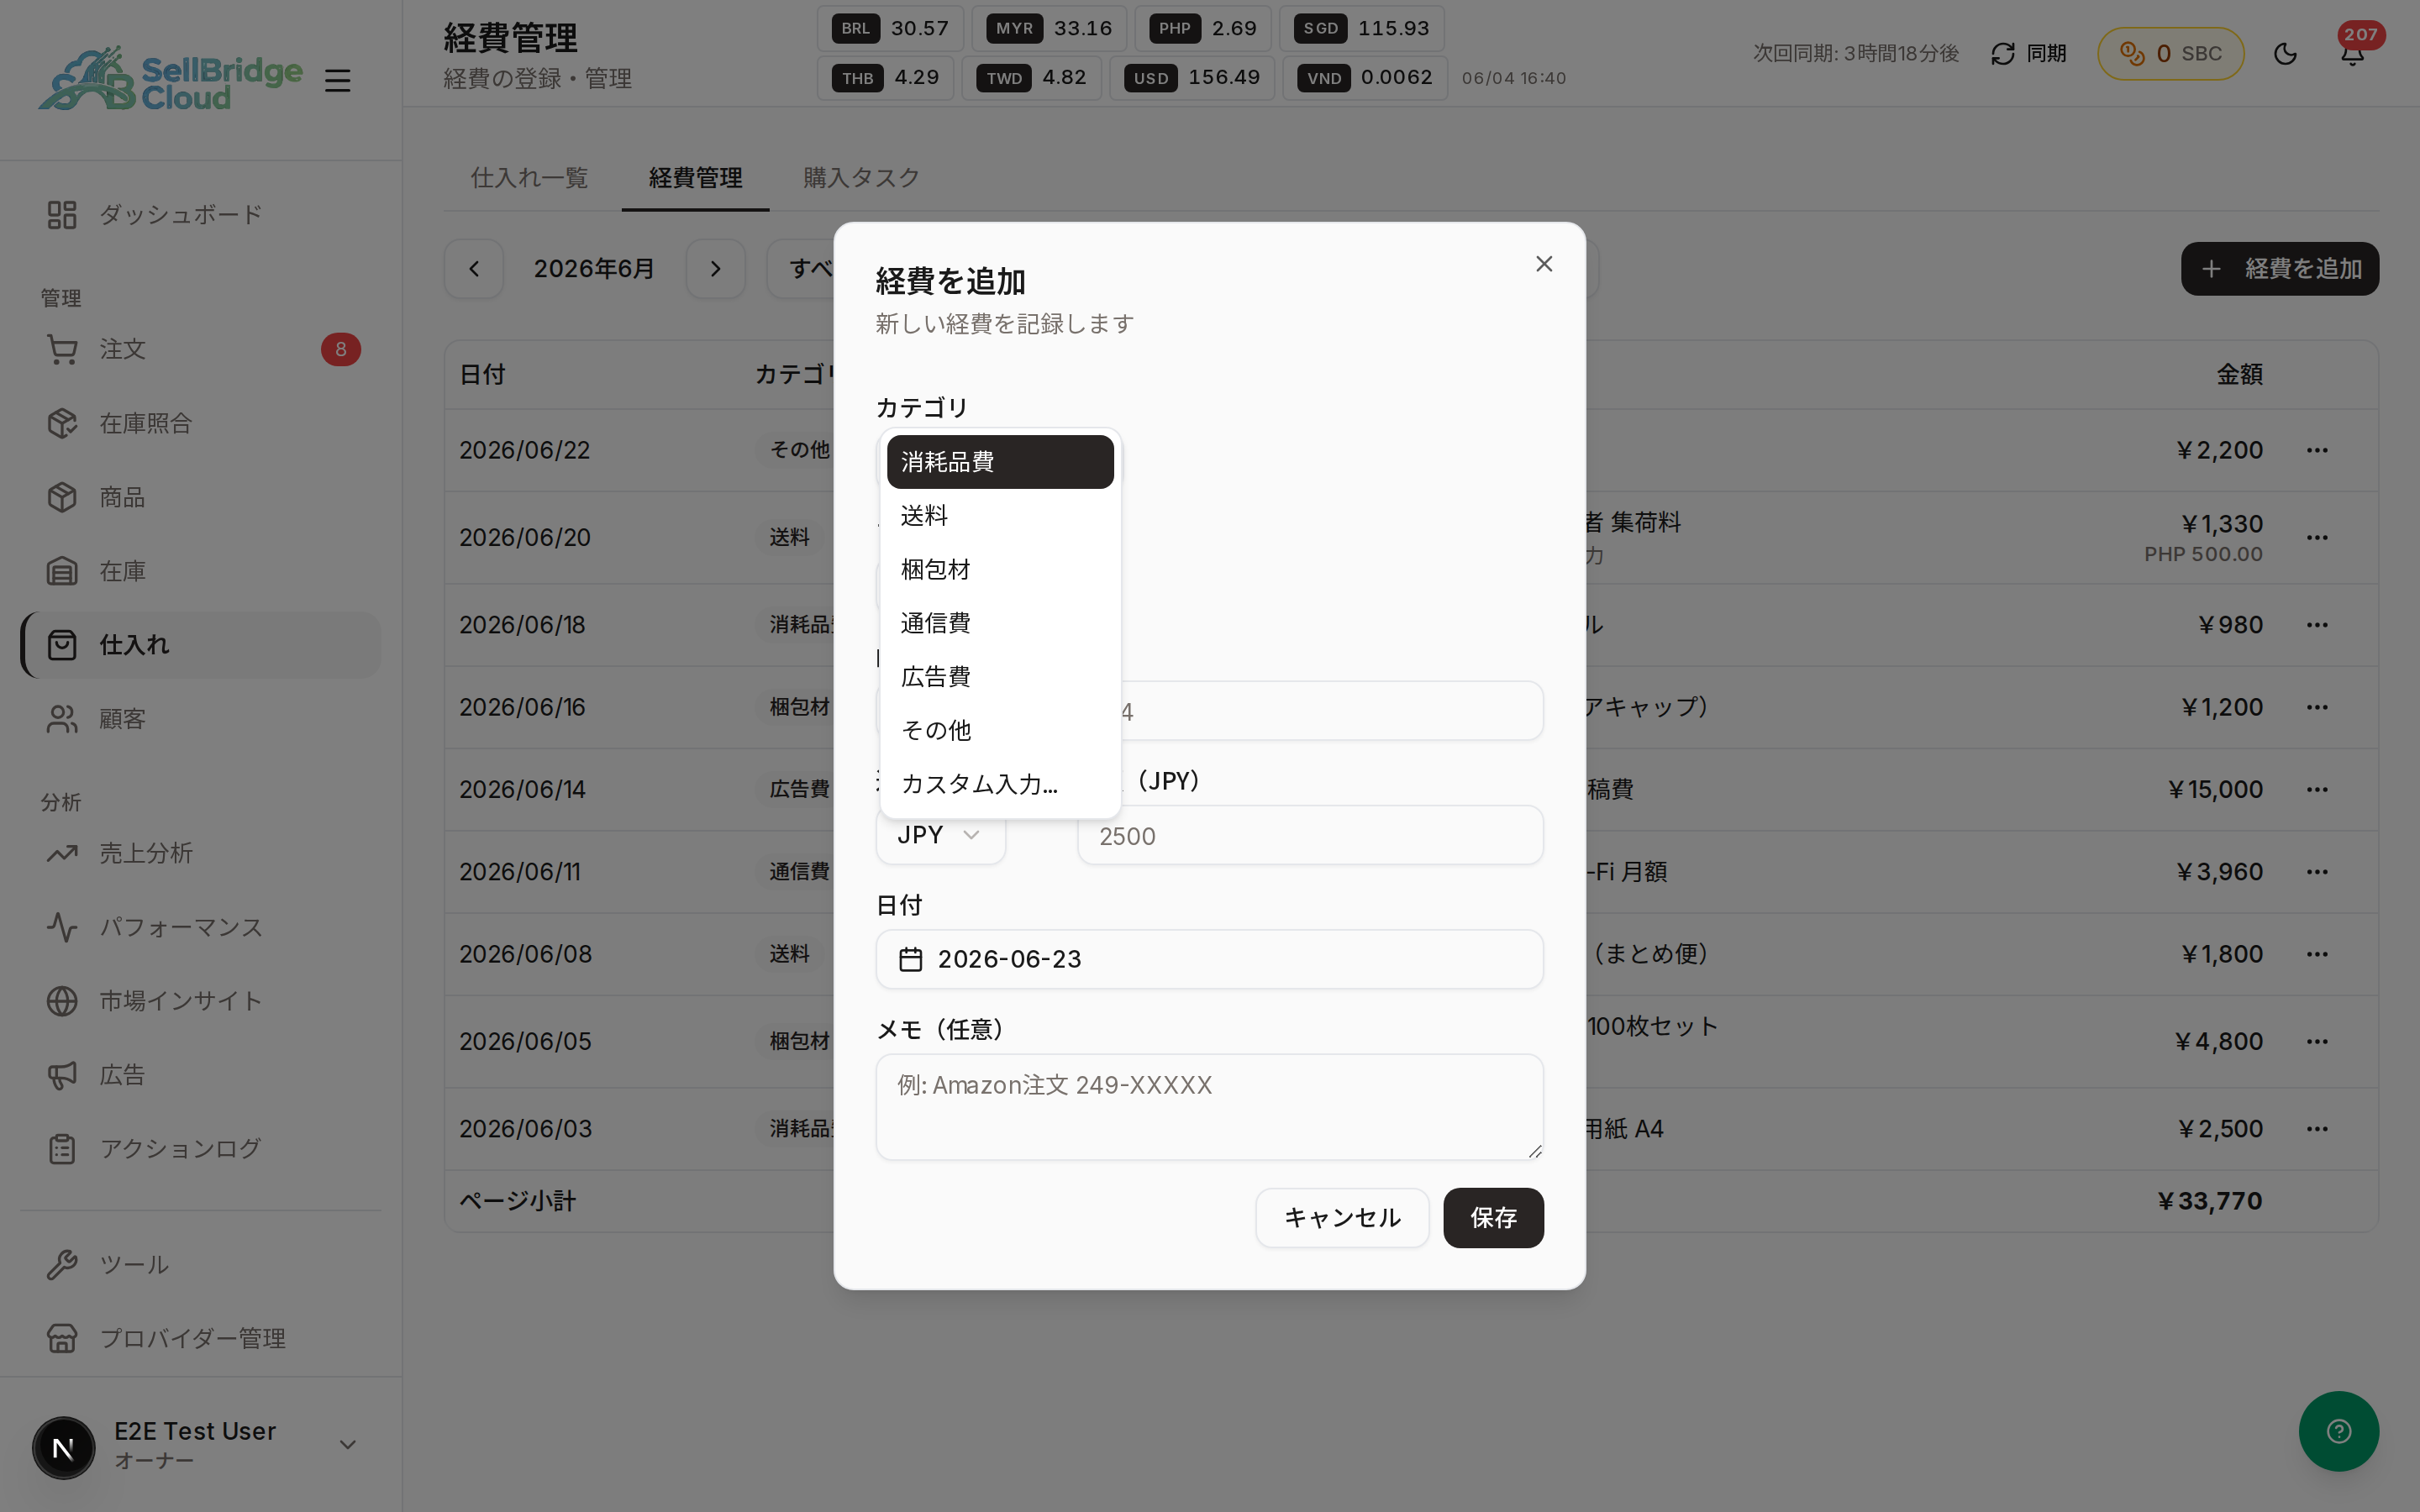This screenshot has height=1512, width=2420.
Task: Toggle the sidebar hamburger menu
Action: [337, 80]
